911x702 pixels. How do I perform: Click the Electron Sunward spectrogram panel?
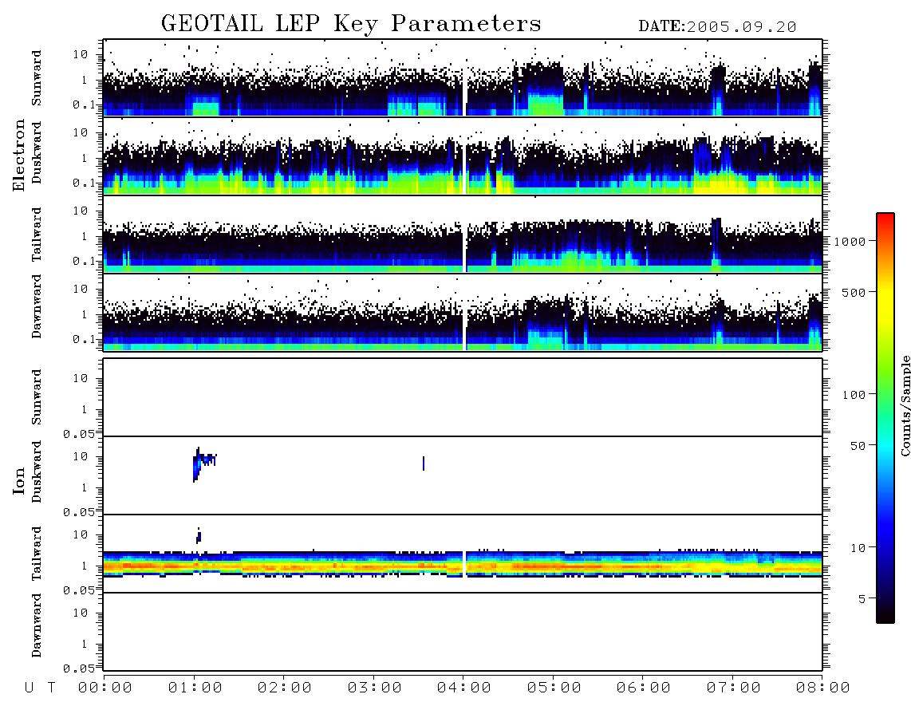[x=463, y=78]
